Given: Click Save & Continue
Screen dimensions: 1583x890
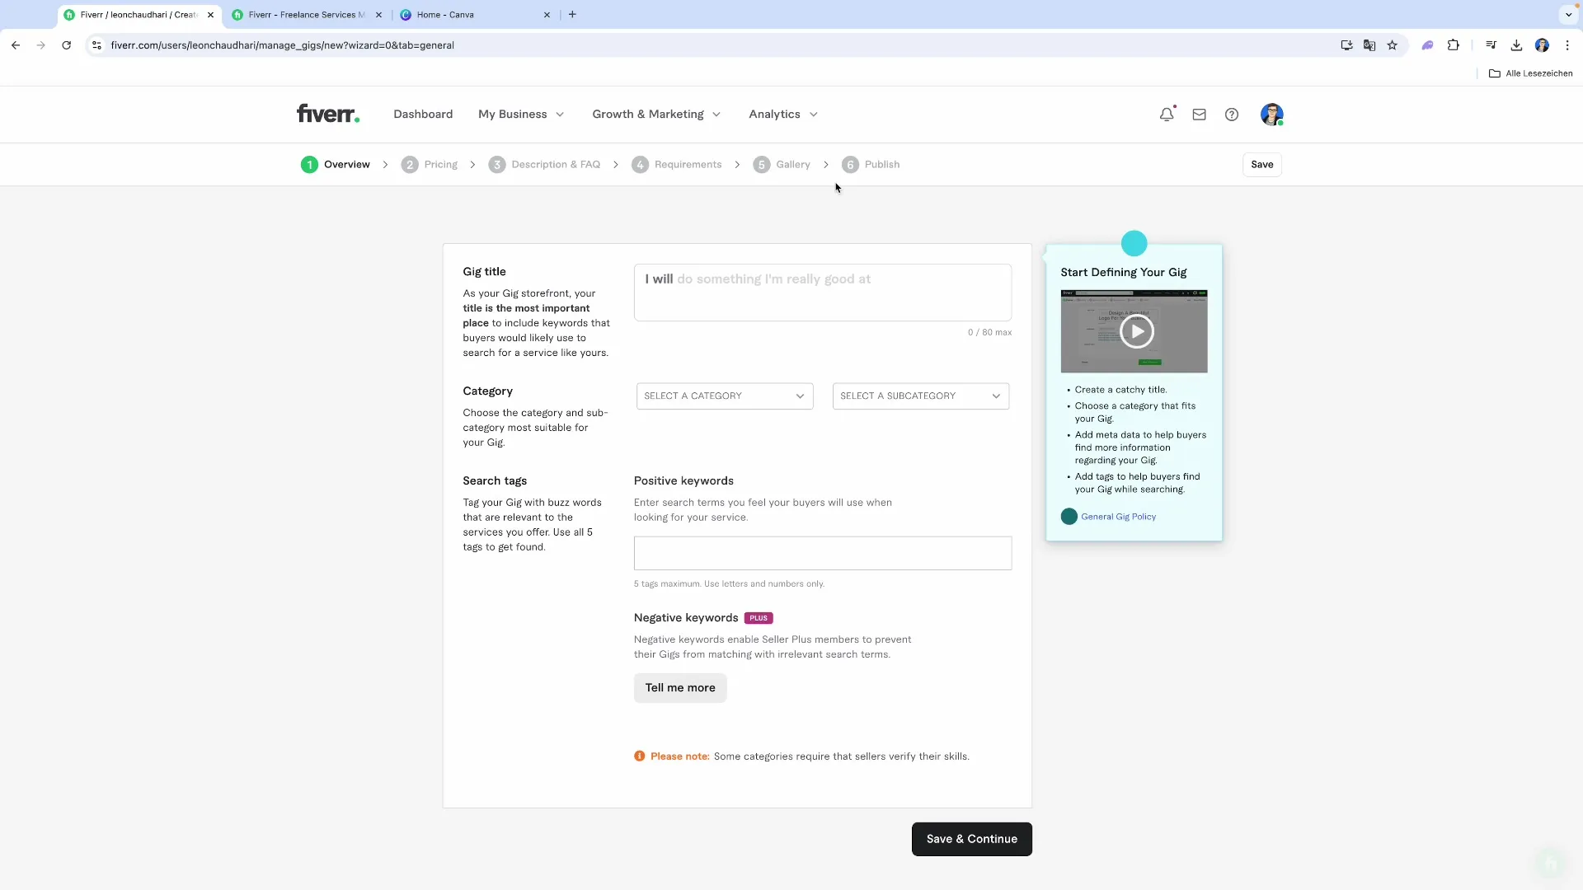Looking at the screenshot, I should click(971, 839).
